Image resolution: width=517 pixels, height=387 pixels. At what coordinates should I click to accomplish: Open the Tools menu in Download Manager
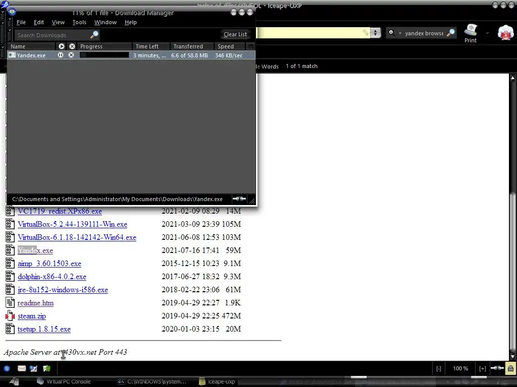click(79, 22)
